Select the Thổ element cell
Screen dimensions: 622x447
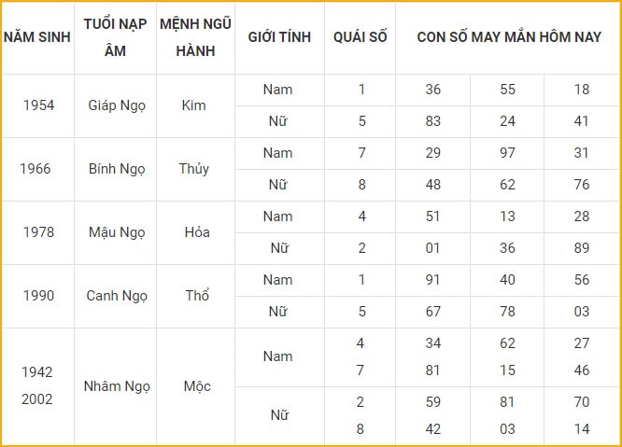[195, 296]
